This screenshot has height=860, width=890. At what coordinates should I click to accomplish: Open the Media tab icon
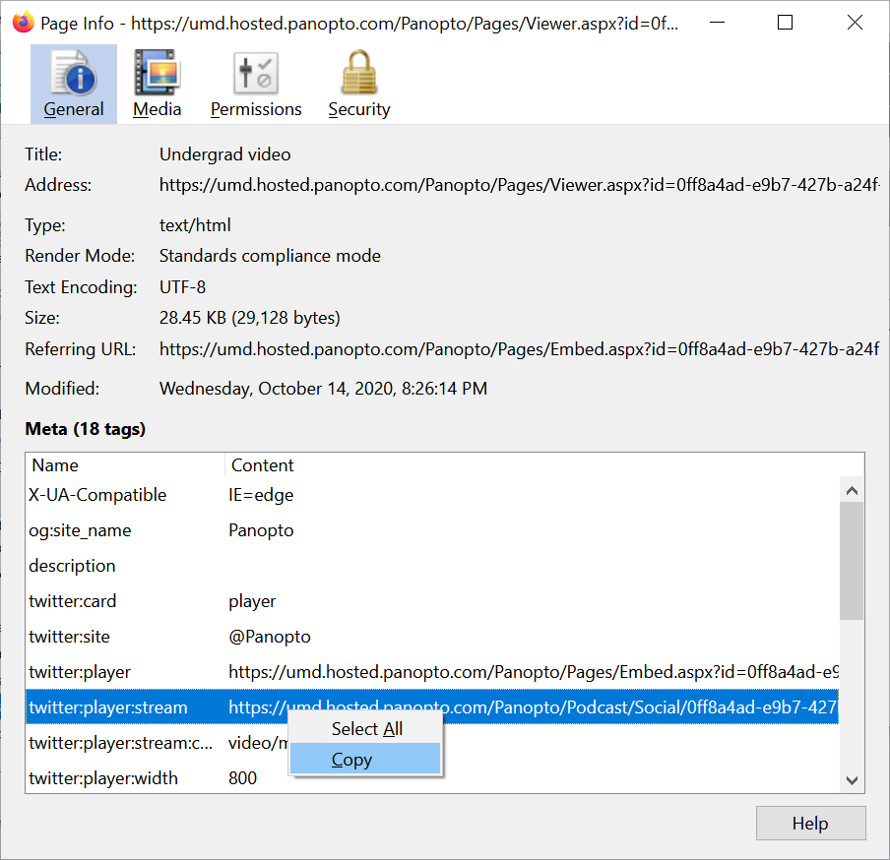tap(158, 84)
